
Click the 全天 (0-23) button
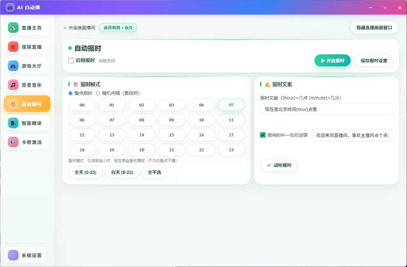point(85,172)
